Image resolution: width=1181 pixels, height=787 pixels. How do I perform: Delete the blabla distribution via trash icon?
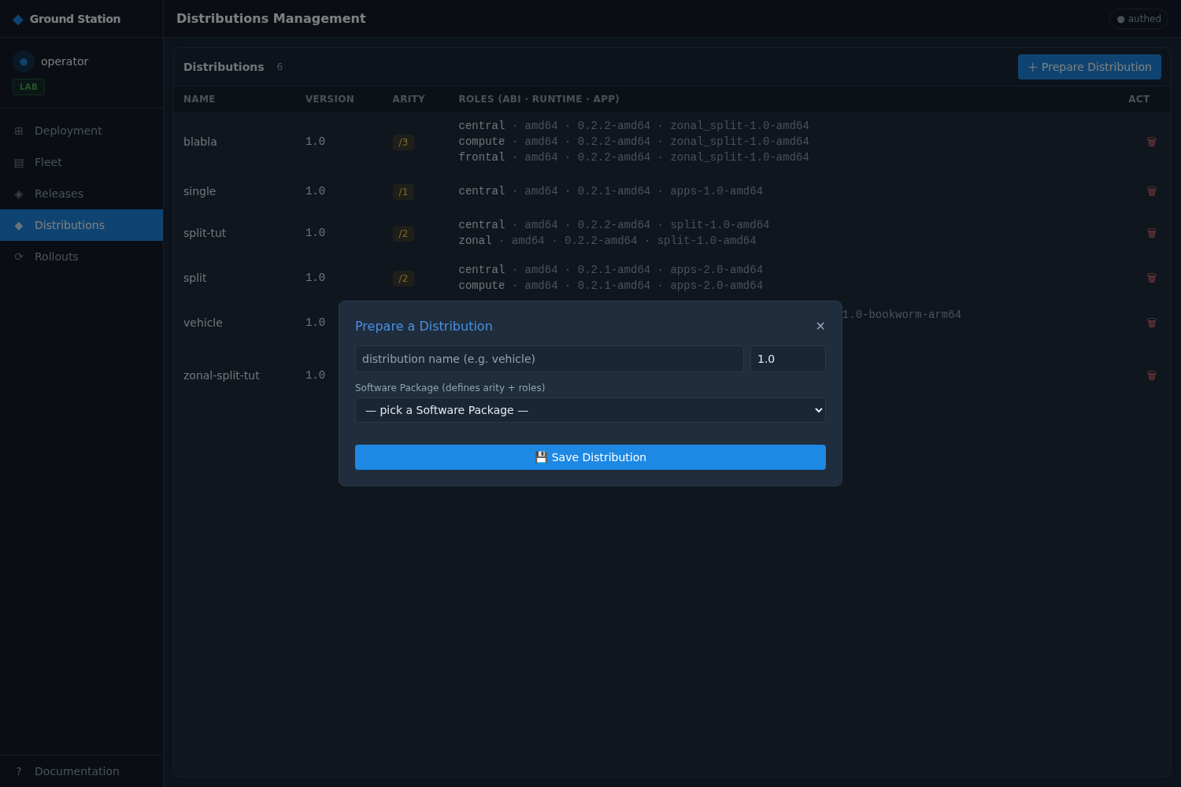[1152, 142]
